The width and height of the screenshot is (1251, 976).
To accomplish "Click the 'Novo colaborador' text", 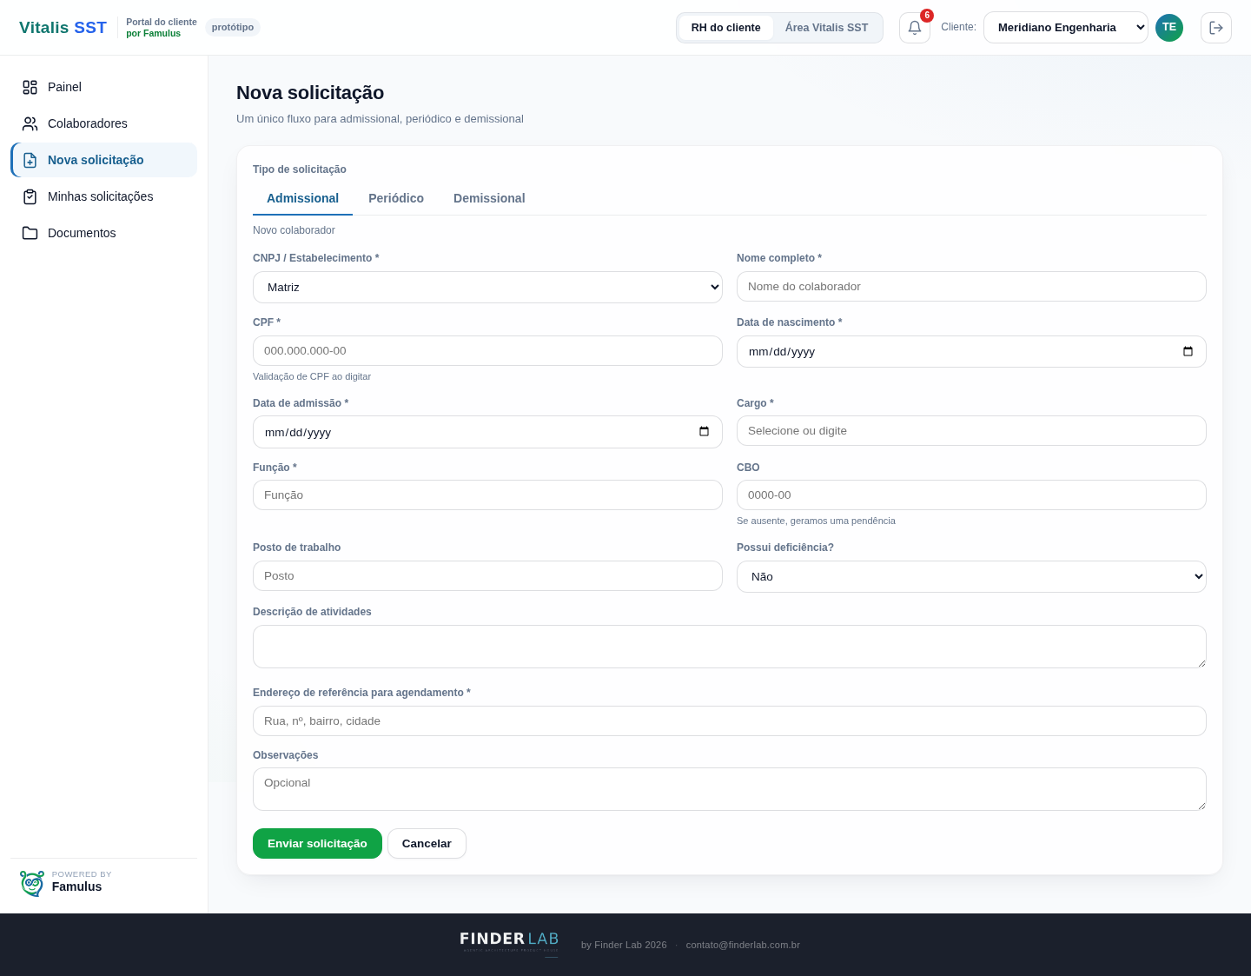I will pyautogui.click(x=294, y=230).
